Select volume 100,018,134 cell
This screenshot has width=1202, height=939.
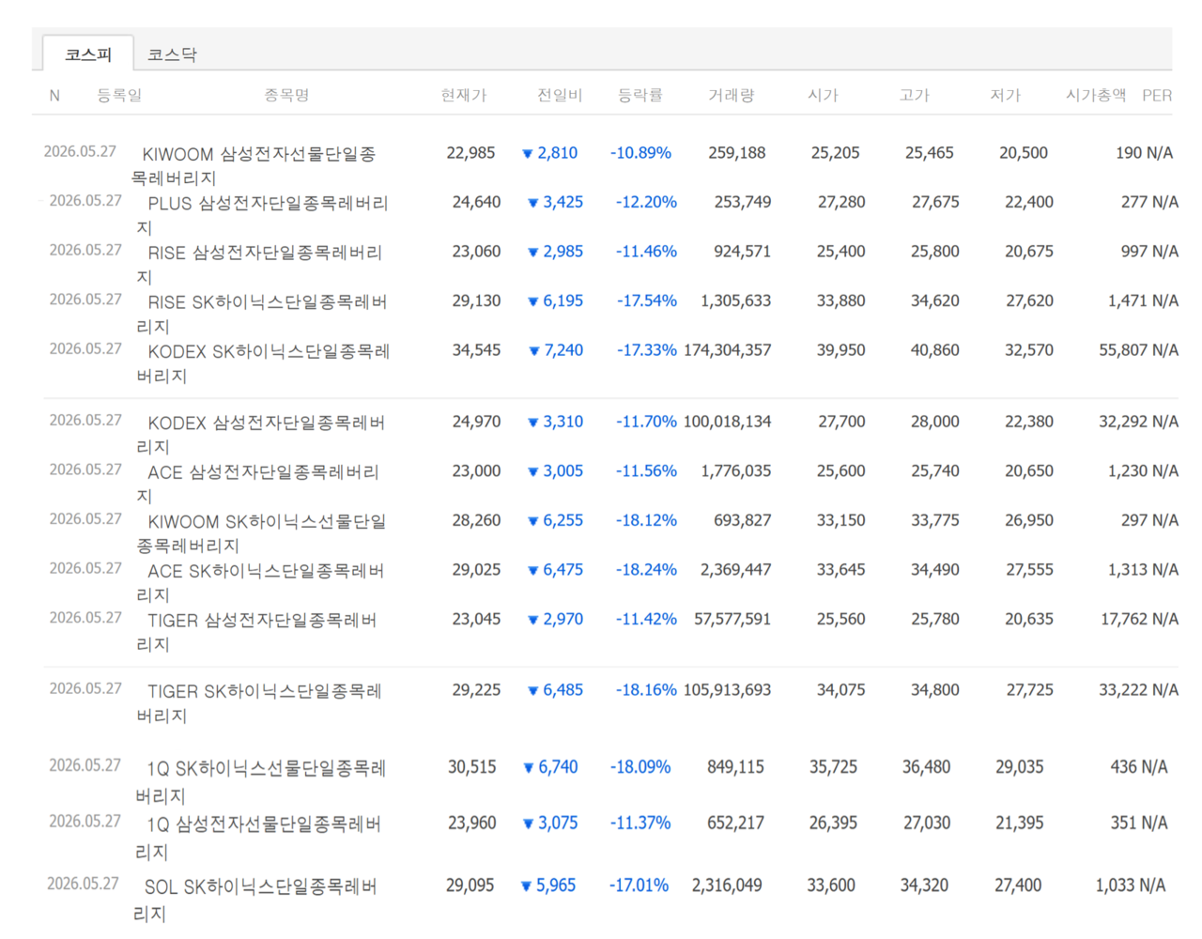728,422
